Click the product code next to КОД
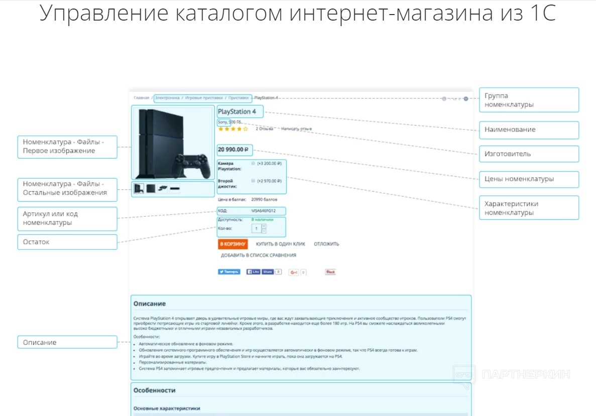596x416 pixels. coord(264,210)
